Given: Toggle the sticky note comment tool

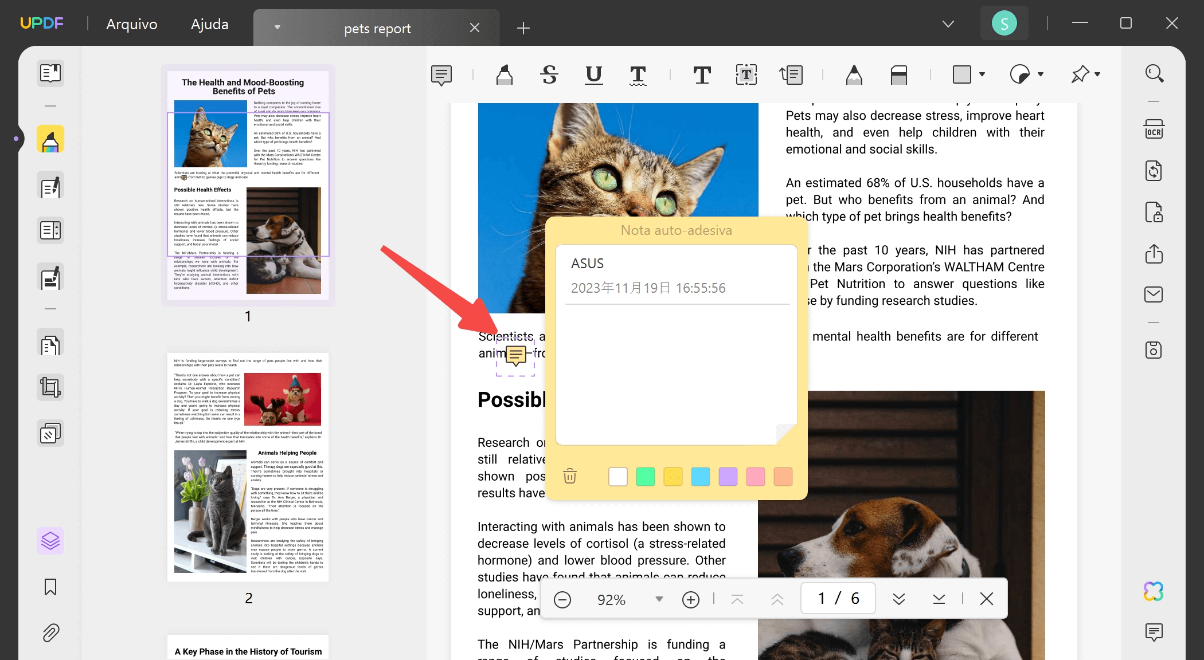Looking at the screenshot, I should pos(441,74).
